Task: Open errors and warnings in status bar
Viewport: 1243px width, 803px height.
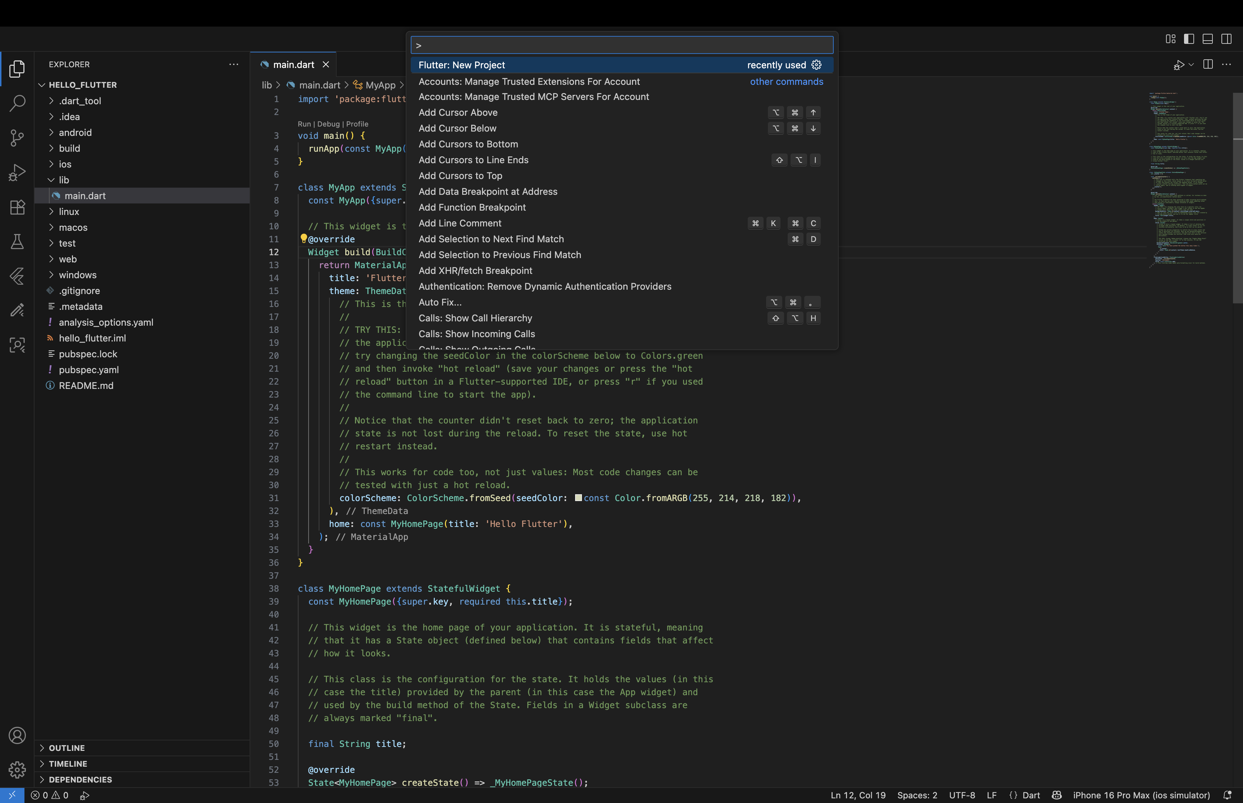Action: click(50, 795)
